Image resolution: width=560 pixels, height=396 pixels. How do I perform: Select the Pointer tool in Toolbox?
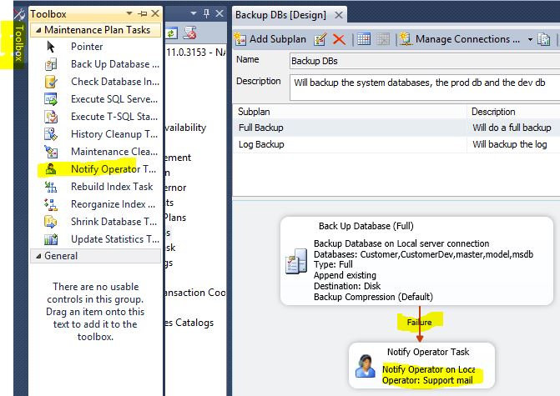52,47
